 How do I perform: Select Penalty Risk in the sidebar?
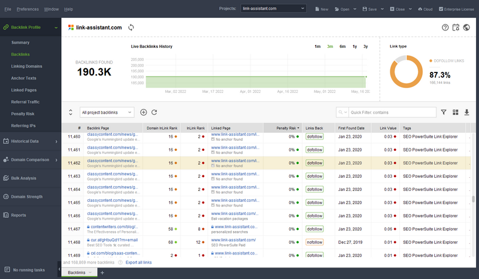[x=23, y=114]
